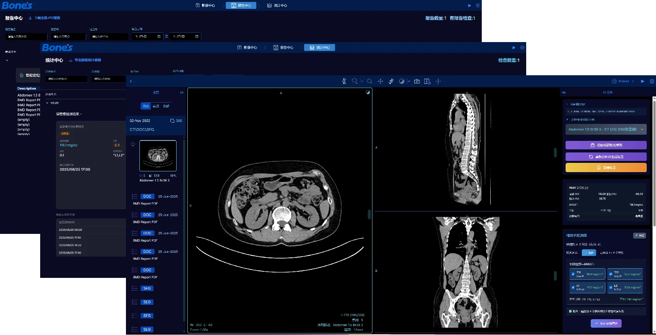Click list icon beside last SEG entry
Screen dimensions: 656x335
134,329
